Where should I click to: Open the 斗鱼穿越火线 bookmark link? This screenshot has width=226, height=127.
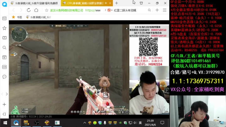coord(39,17)
